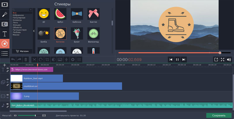Image resolution: width=234 pixels, height=119 pixels.
Task: Choose the Бабочка bow tie sticker
Action: pyautogui.click(x=77, y=14)
